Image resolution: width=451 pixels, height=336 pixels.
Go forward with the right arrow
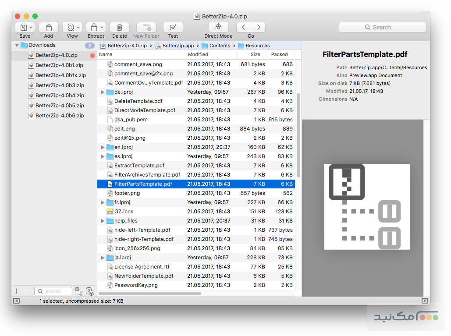258,27
